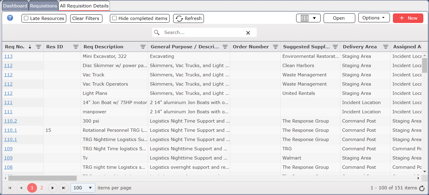Jump to the last page arrow

(x=64, y=188)
